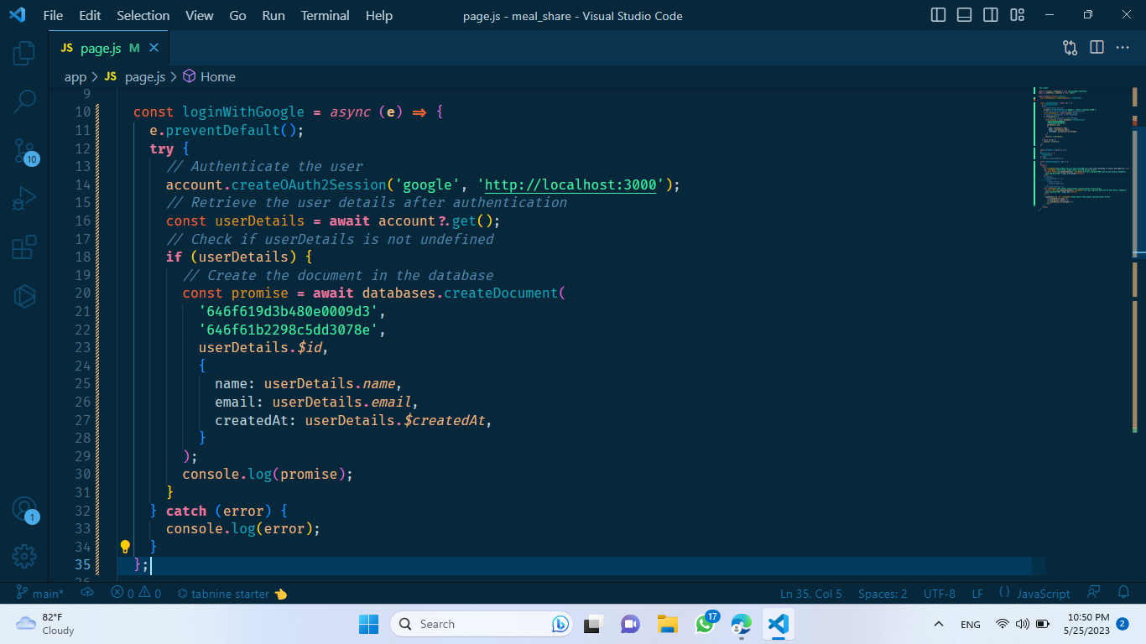Click the app breadcrumb folder
The height and width of the screenshot is (644, 1146).
(76, 76)
